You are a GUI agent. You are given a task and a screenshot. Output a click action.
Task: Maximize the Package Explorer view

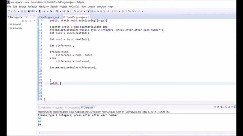[34, 16]
